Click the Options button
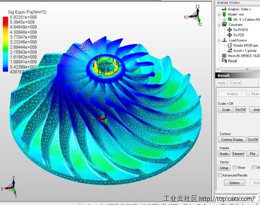Screen dimensions: 260x205 click(235, 183)
